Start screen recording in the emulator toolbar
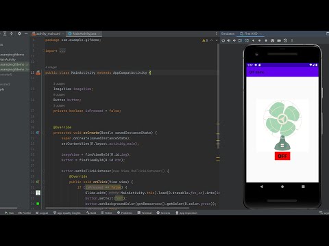The width and height of the screenshot is (329, 246). (279, 40)
